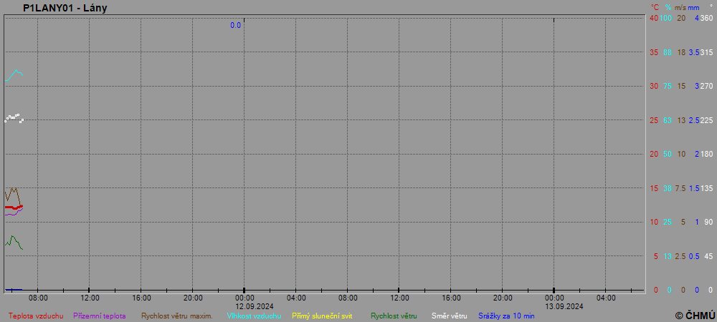717x322 pixels.
Task: Click the 12.09.2024 date label
Action: [244, 306]
